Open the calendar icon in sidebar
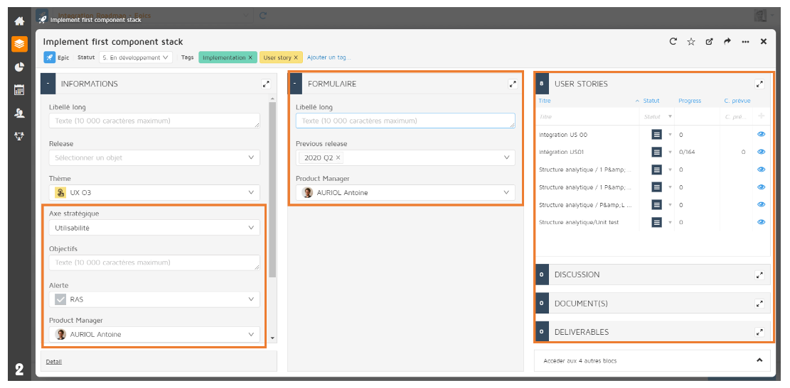790x388 pixels. pos(19,90)
